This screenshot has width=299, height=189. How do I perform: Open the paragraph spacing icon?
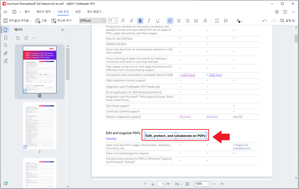(226, 21)
